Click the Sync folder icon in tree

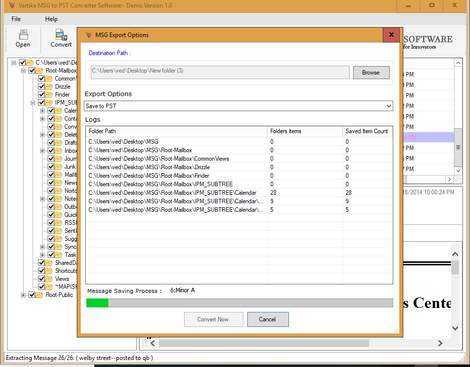coord(59,247)
